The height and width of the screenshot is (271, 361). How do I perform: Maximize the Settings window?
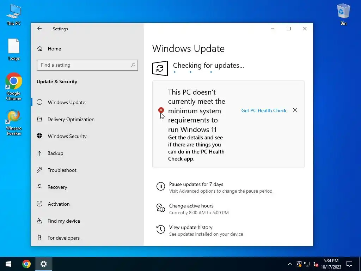coord(289,29)
